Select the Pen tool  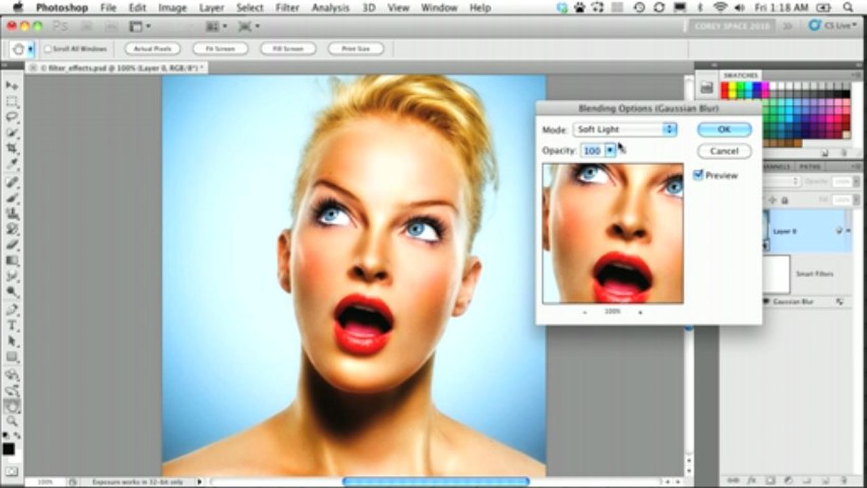coord(12,310)
